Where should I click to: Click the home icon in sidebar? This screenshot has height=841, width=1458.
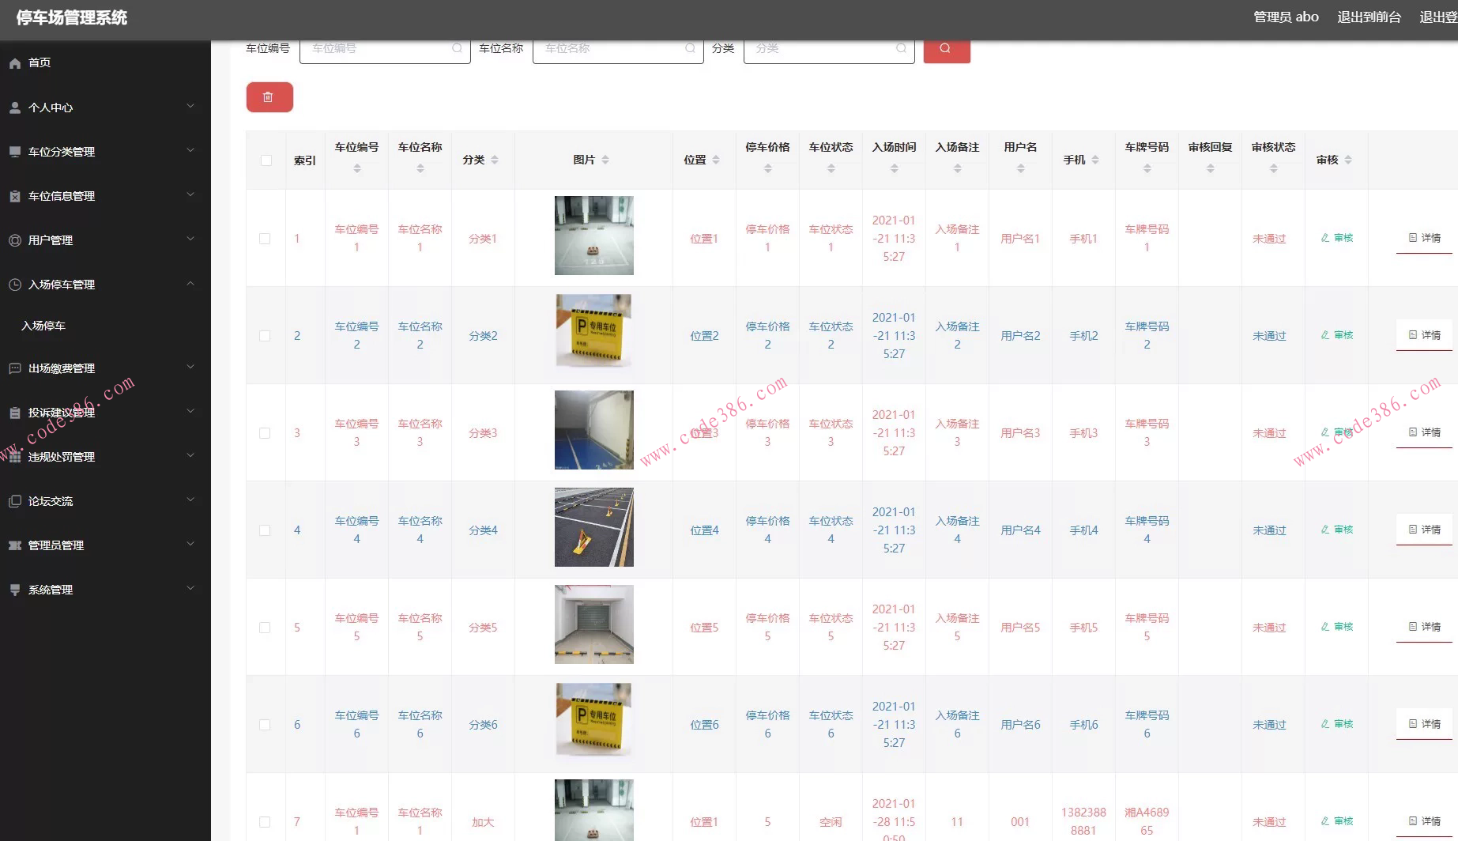tap(15, 63)
